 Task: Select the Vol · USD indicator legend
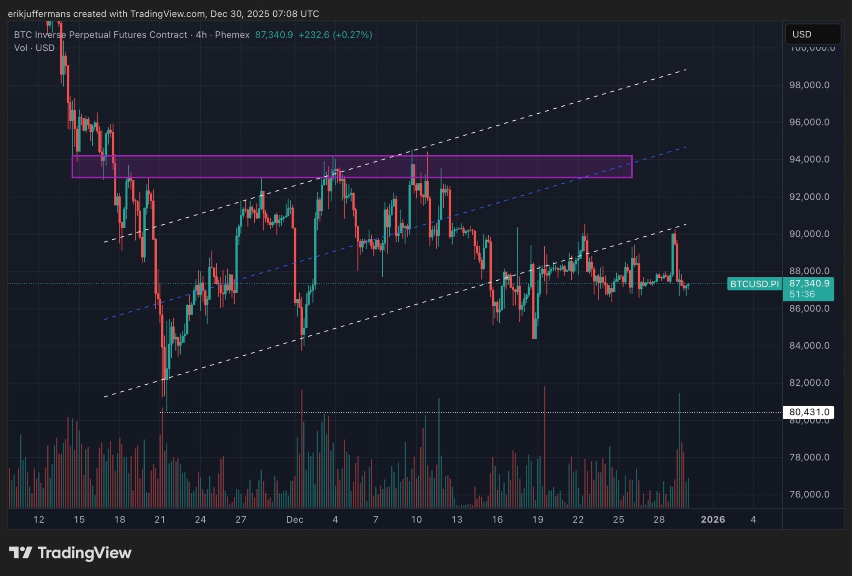point(34,48)
